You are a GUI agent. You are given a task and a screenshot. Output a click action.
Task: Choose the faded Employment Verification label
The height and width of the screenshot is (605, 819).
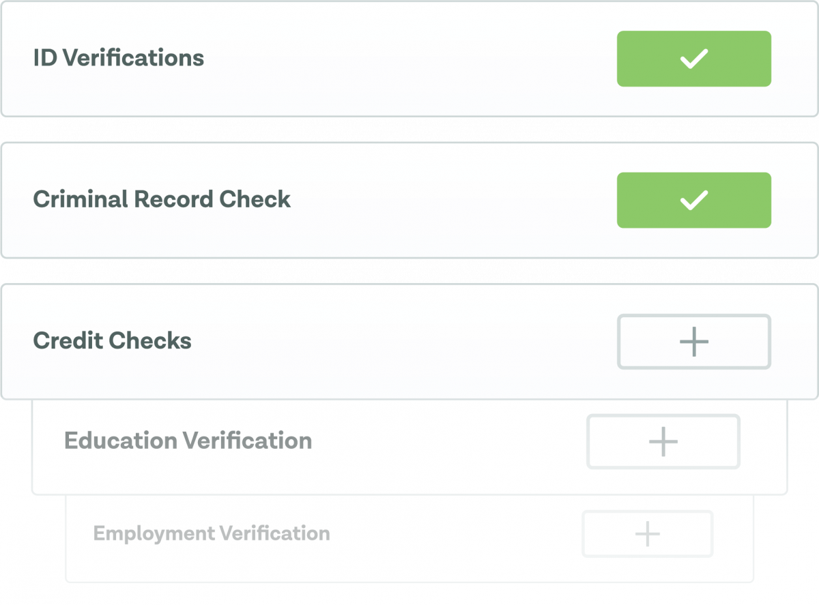pos(212,533)
